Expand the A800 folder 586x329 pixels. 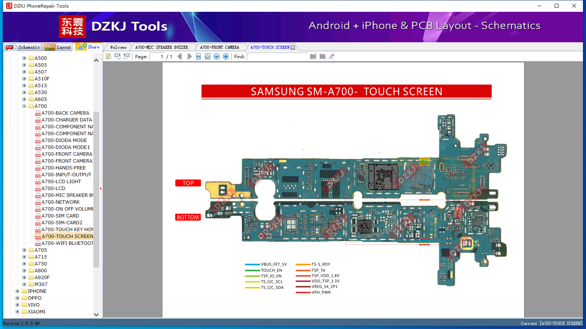tap(24, 271)
